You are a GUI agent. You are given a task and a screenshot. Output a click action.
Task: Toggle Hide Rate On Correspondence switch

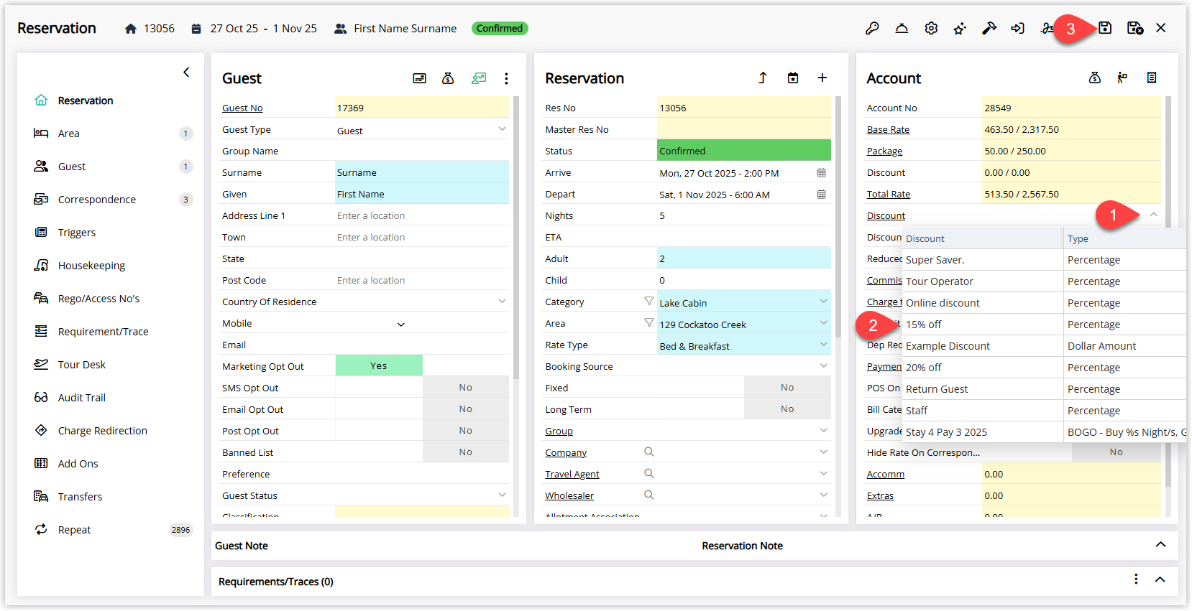pyautogui.click(x=1072, y=452)
